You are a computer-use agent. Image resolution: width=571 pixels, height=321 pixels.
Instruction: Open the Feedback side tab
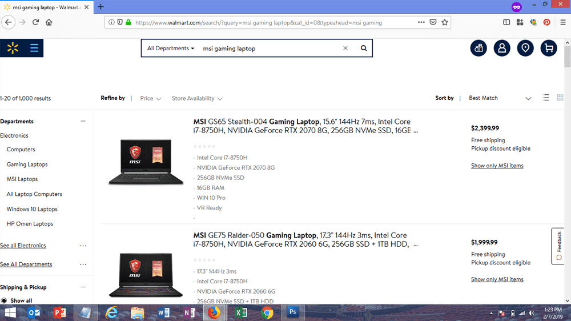[x=557, y=246]
